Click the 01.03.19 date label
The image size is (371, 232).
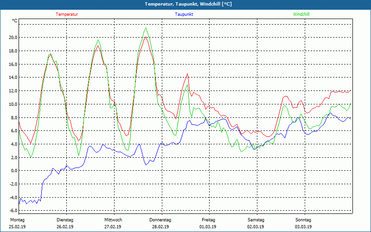tap(208, 227)
